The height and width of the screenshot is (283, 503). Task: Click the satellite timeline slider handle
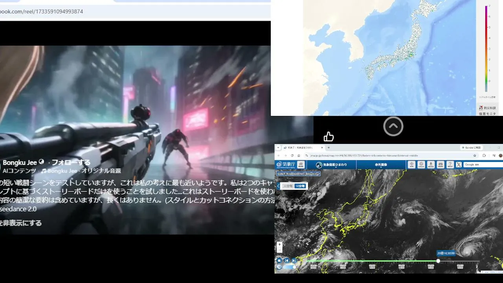pos(438,261)
